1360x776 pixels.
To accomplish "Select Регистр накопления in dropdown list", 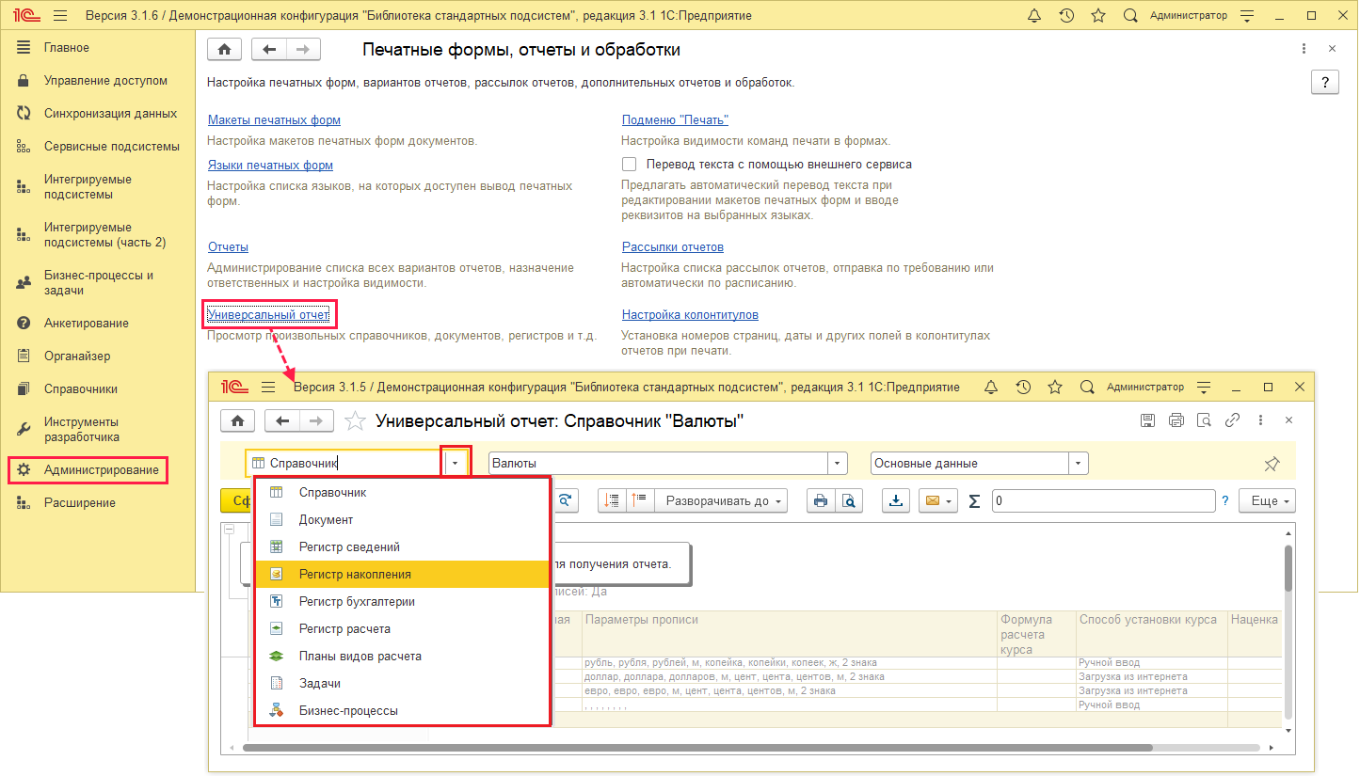I will point(402,575).
